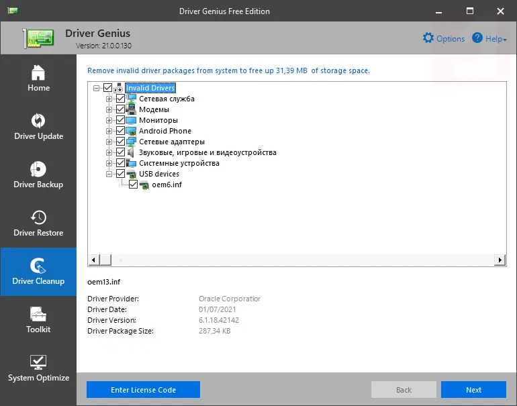The height and width of the screenshot is (406, 517).
Task: Open the Home section icon
Action: pos(38,72)
